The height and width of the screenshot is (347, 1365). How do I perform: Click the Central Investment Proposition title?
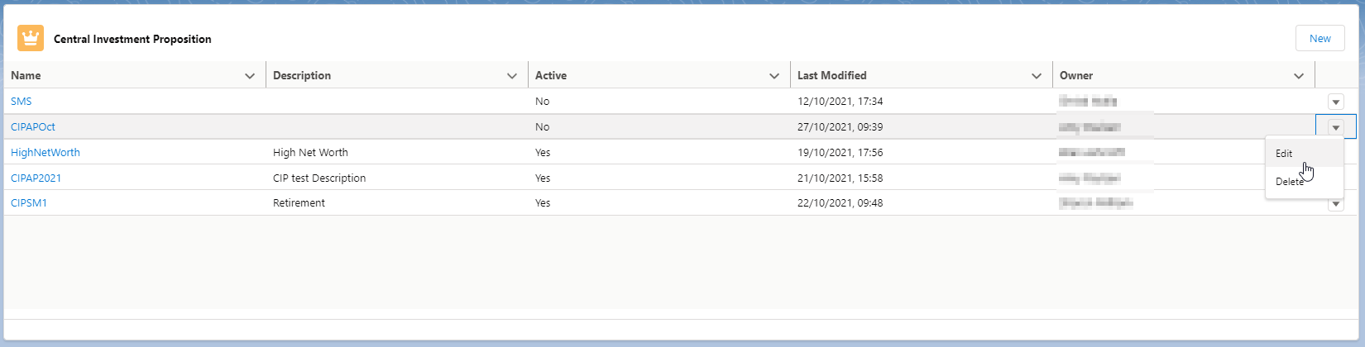[x=132, y=39]
